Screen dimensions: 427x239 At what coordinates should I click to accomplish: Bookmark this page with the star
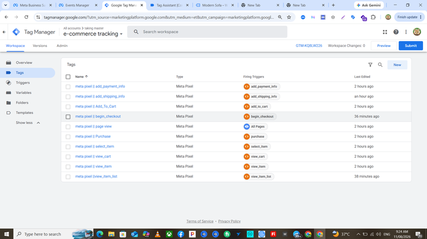click(x=289, y=17)
